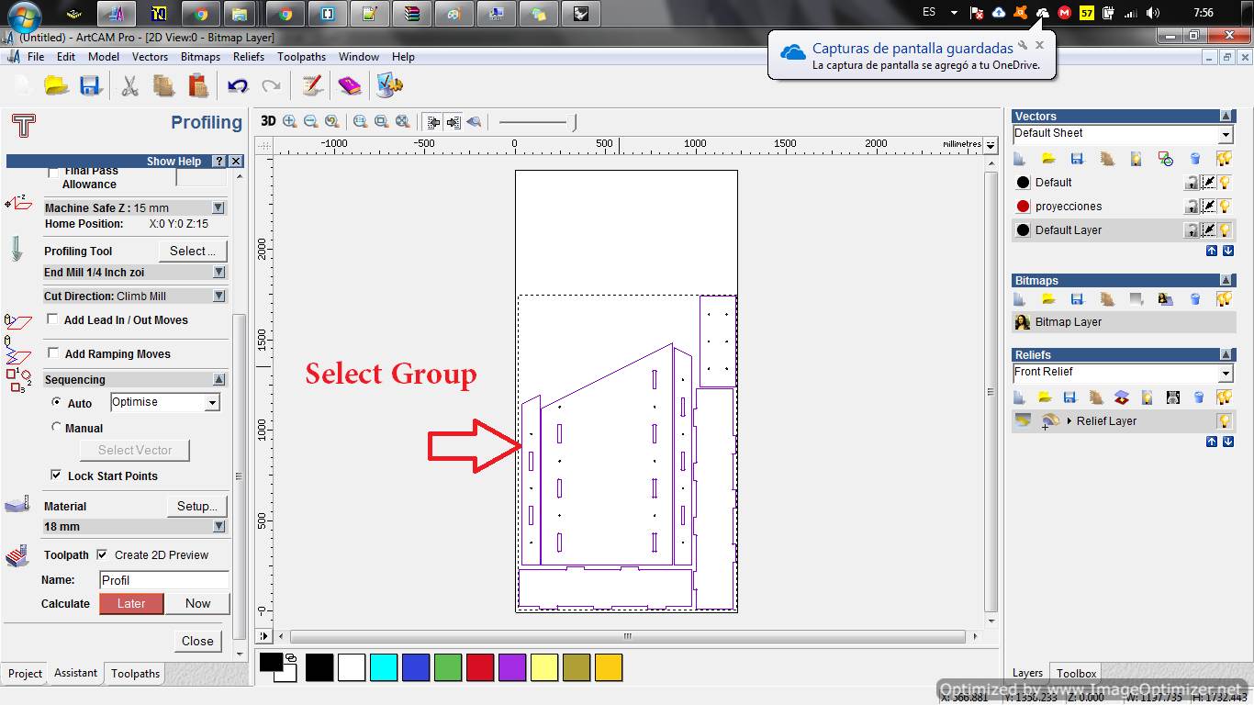This screenshot has height=705, width=1254.
Task: Calculate toolpath Later
Action: pyautogui.click(x=131, y=604)
